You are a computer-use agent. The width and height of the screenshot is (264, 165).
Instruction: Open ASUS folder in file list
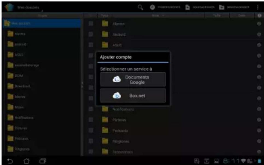pos(112,45)
